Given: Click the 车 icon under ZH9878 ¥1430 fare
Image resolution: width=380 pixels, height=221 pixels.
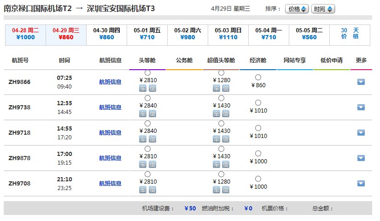Looking at the screenshot, I should click(216, 164).
